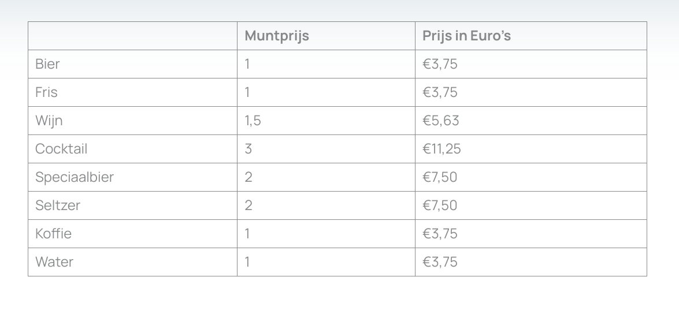Select the Bier row label
Screen dimensions: 679x318
(47, 64)
